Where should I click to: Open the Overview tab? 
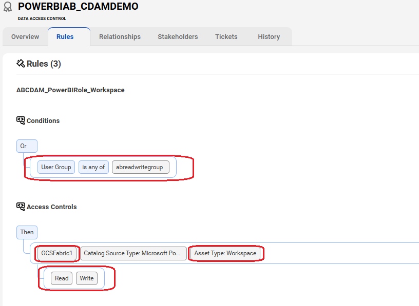click(25, 36)
